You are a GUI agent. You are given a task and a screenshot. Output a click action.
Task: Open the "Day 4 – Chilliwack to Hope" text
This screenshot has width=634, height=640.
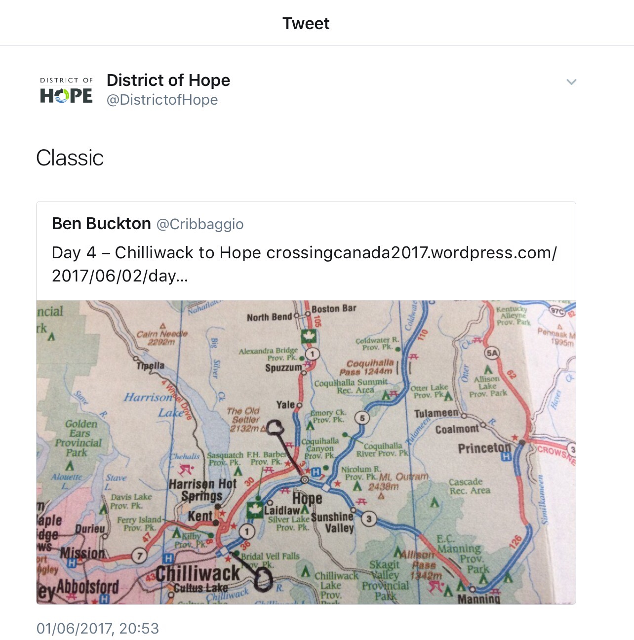pos(156,253)
